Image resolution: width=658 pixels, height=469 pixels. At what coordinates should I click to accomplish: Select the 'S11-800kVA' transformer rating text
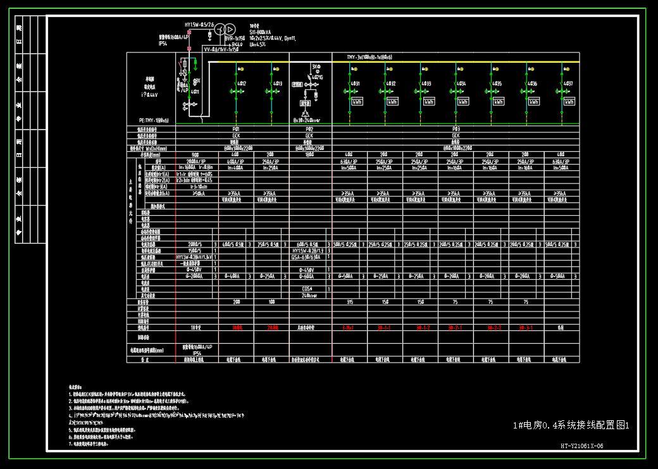pyautogui.click(x=260, y=32)
